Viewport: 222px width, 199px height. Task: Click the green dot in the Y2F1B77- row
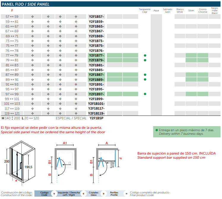[x=145, y=55]
